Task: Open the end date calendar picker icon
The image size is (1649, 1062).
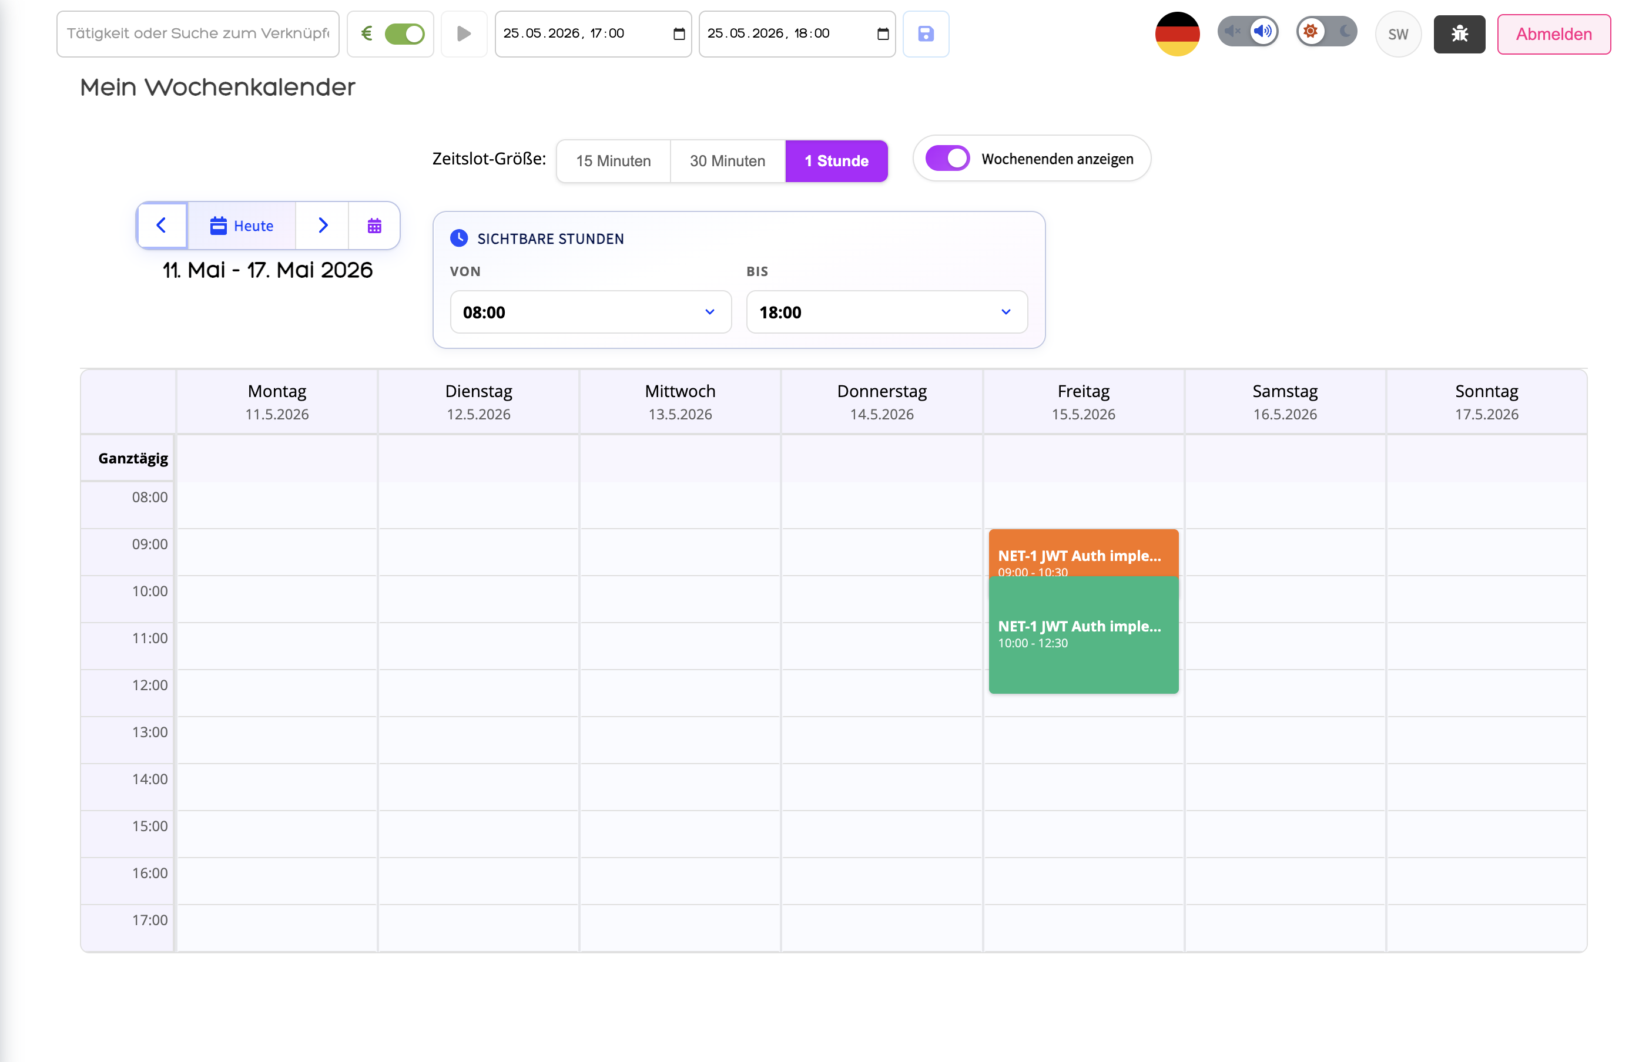Action: [883, 33]
